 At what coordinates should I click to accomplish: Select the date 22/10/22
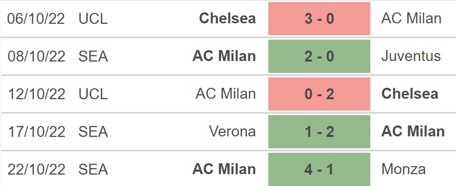tap(36, 169)
